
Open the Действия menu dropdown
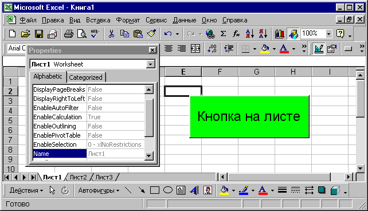pyautogui.click(x=26, y=190)
